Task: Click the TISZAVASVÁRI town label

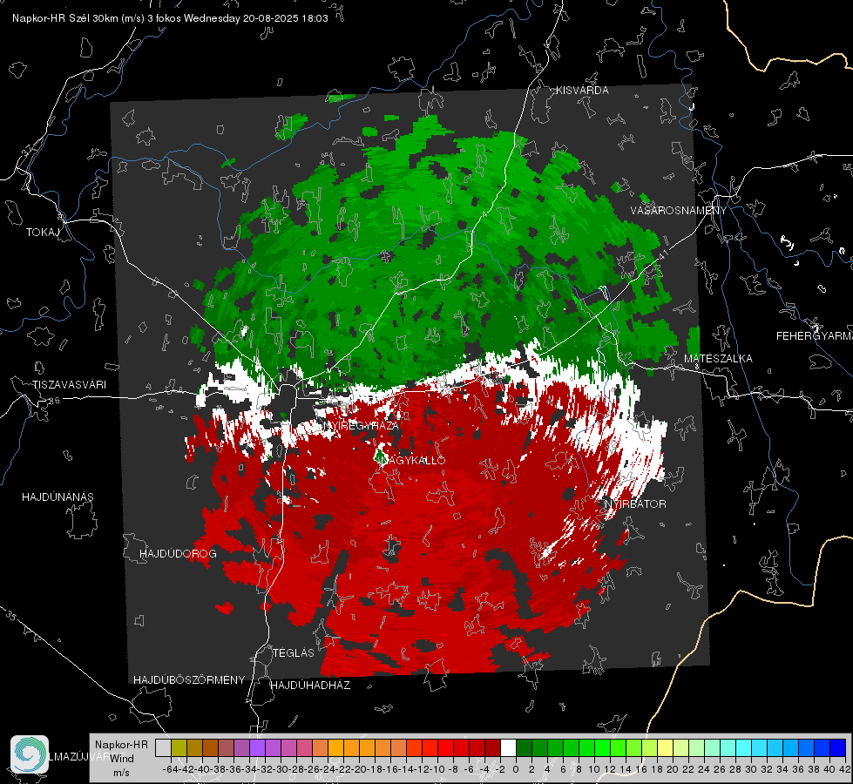Action: [69, 385]
